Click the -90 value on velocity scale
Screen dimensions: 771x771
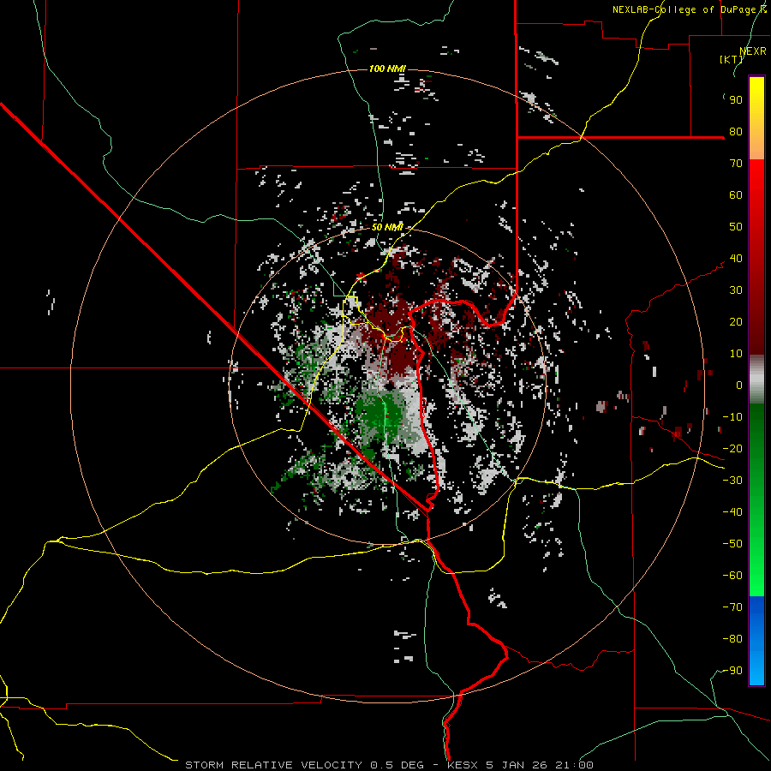(x=732, y=671)
